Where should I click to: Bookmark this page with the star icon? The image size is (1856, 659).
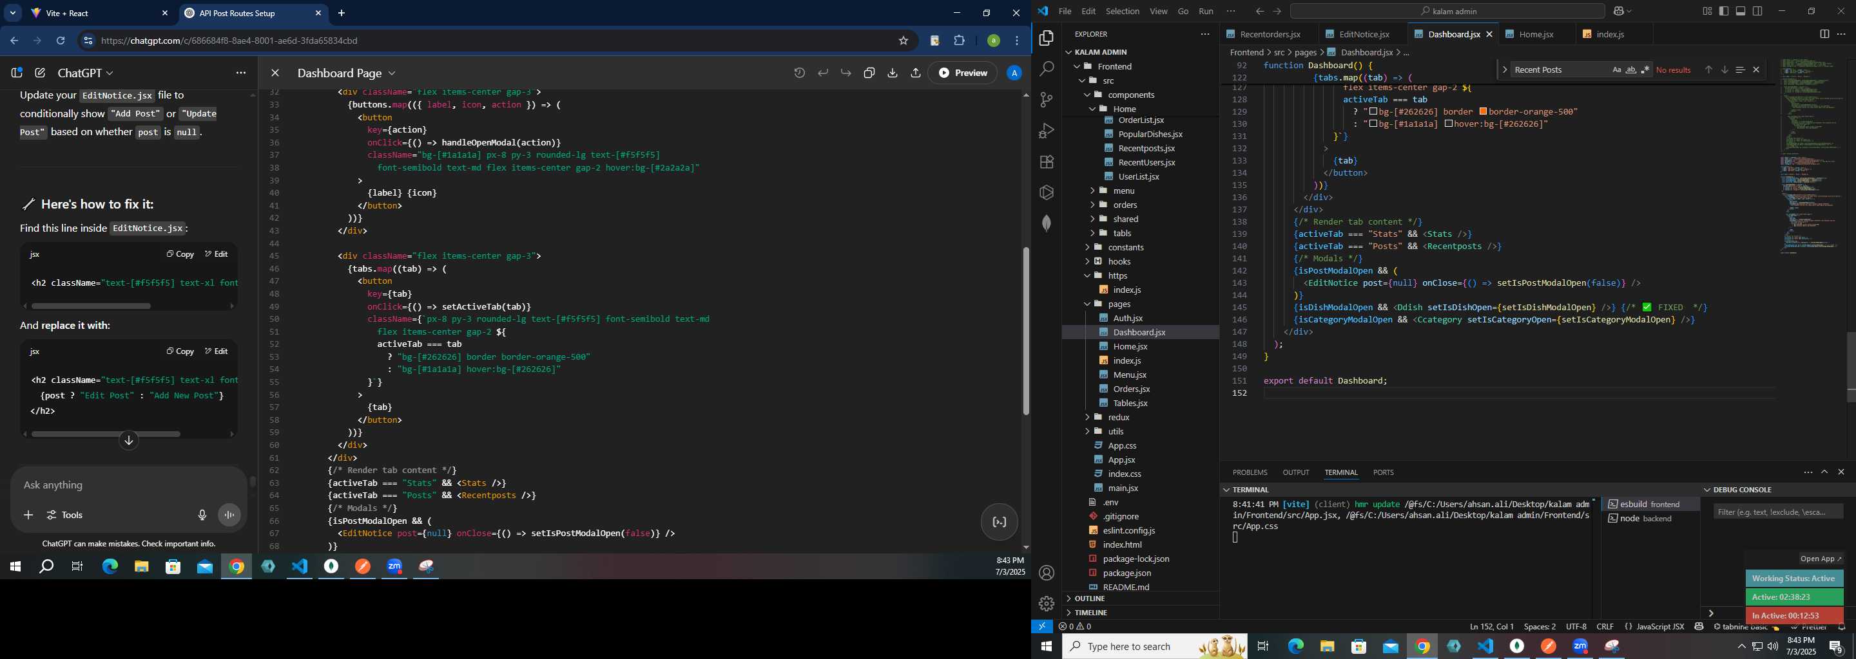pos(904,41)
